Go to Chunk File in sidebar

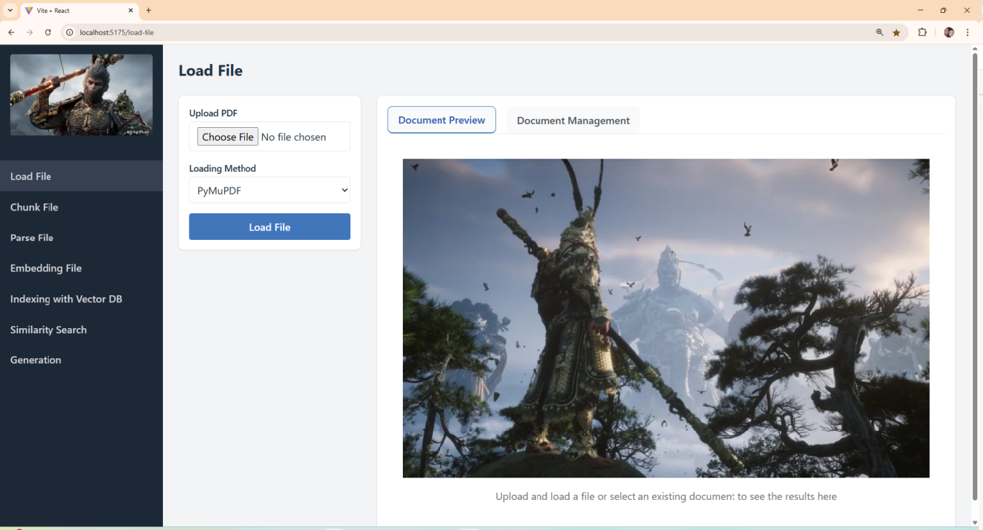point(34,207)
